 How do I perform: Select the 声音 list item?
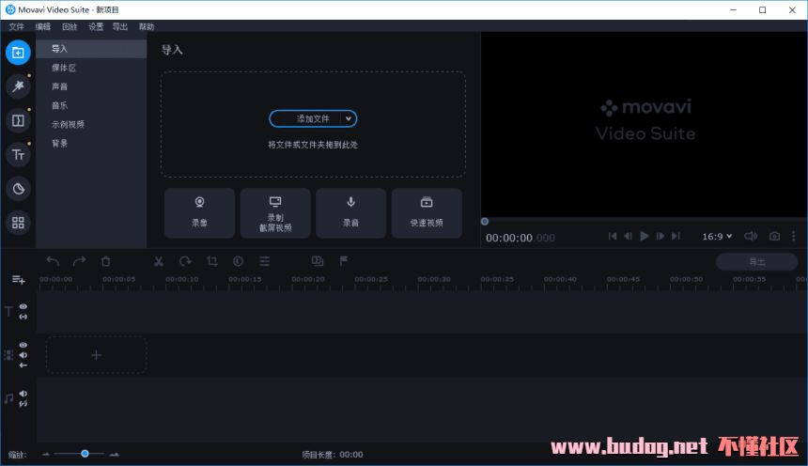91,86
